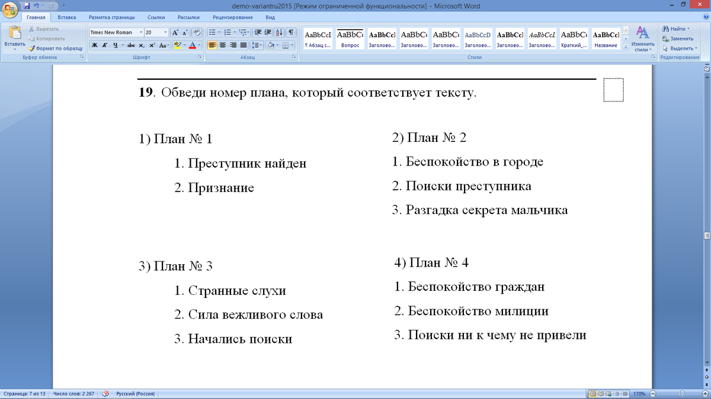Screen dimensions: 711x399
Task: Open Выделить dropdown
Action: tap(681, 48)
